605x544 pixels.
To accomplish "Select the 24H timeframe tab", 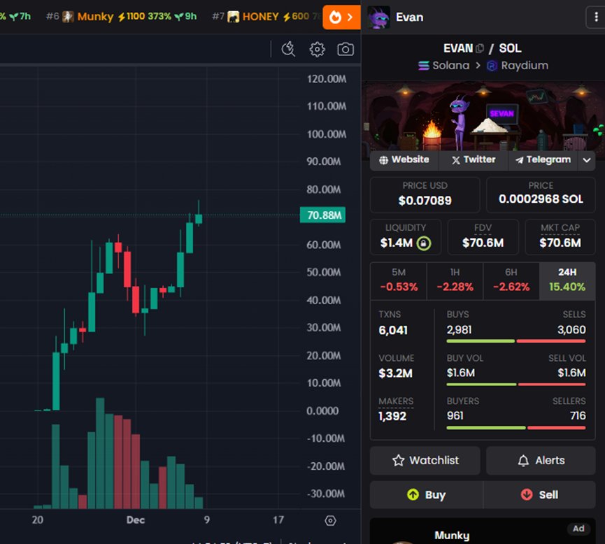I will click(x=567, y=280).
